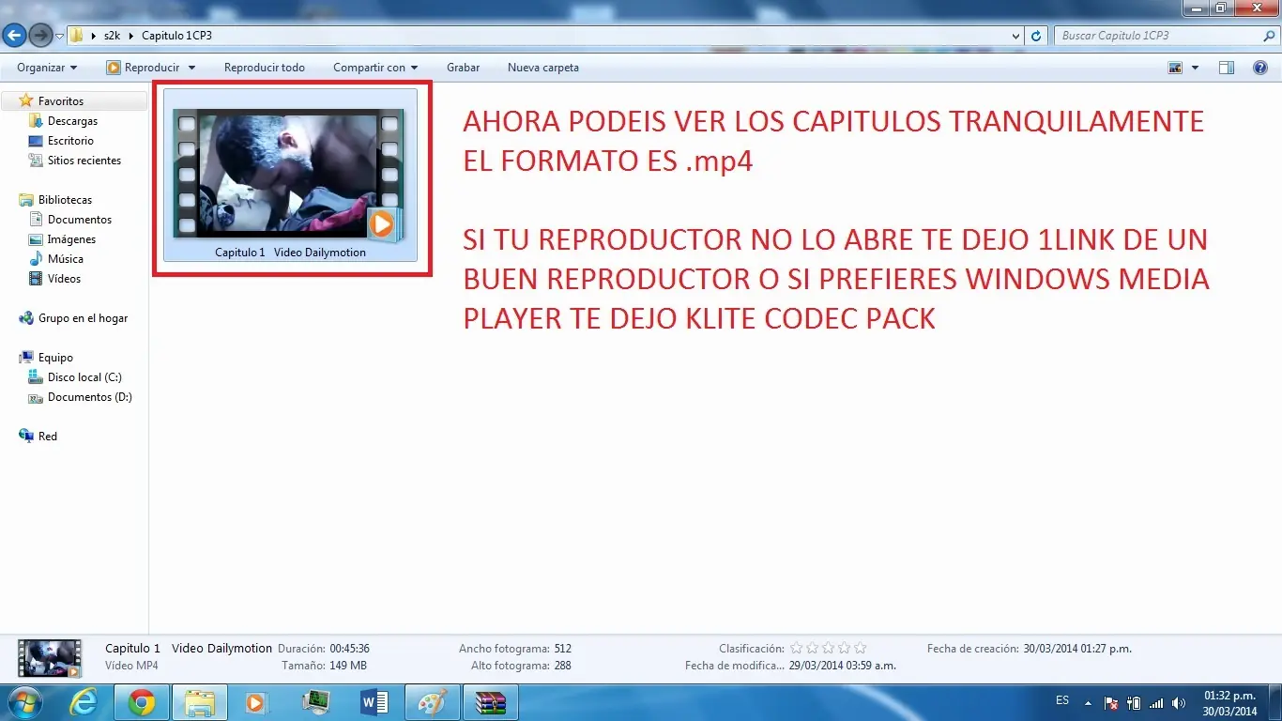This screenshot has width=1282, height=721.
Task: Select the Capitulo 1 Video Dailymotion thumbnail
Action: [290, 174]
